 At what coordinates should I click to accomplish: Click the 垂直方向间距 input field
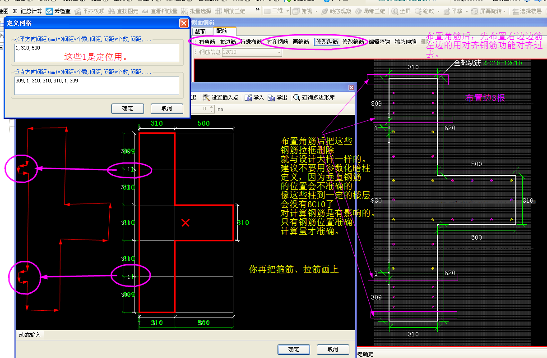pos(97,86)
